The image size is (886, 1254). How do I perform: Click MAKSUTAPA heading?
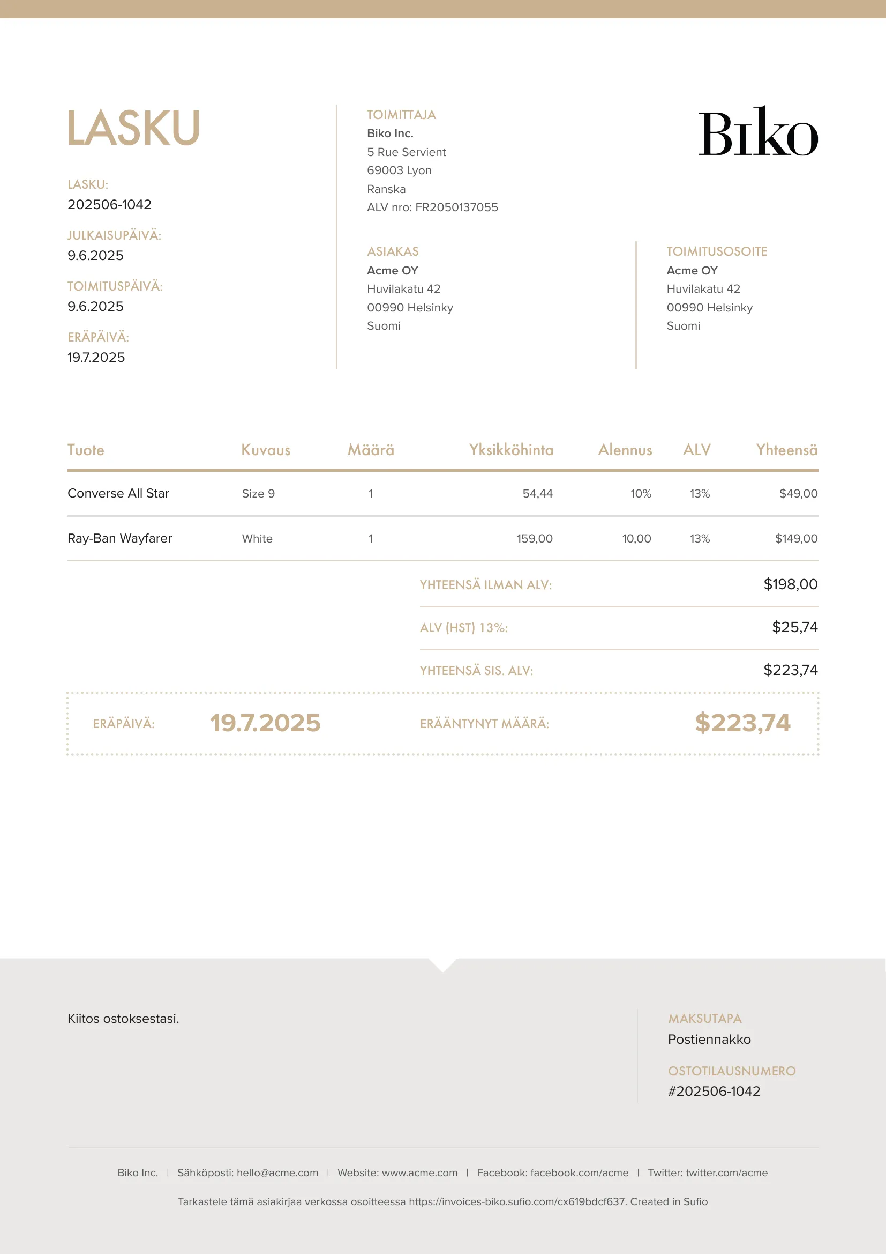tap(705, 1019)
